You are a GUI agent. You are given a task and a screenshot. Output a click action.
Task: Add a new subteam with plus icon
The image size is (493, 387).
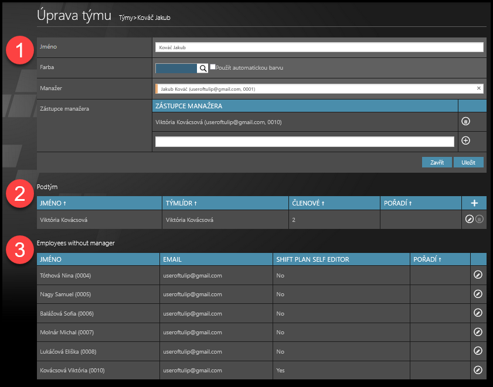(474, 203)
